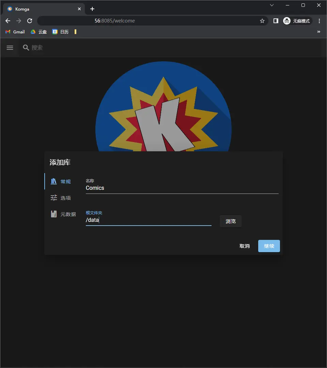327x368 pixels.
Task: Reload the page with refresh icon
Action: point(30,21)
